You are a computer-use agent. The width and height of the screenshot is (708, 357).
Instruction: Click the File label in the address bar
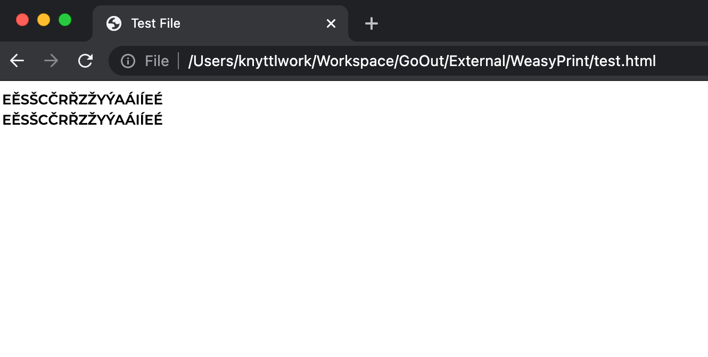tap(157, 61)
